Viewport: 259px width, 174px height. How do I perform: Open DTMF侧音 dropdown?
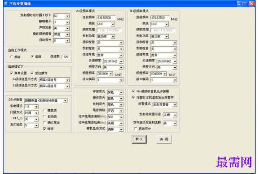46,101
